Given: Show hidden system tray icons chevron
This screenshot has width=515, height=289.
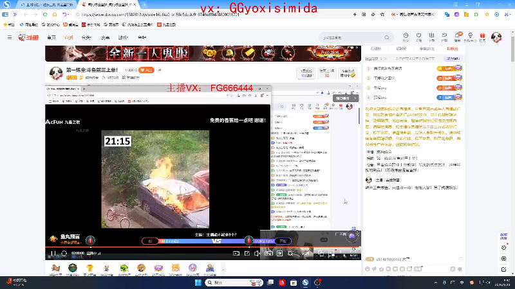Looking at the screenshot, I should 436,283.
